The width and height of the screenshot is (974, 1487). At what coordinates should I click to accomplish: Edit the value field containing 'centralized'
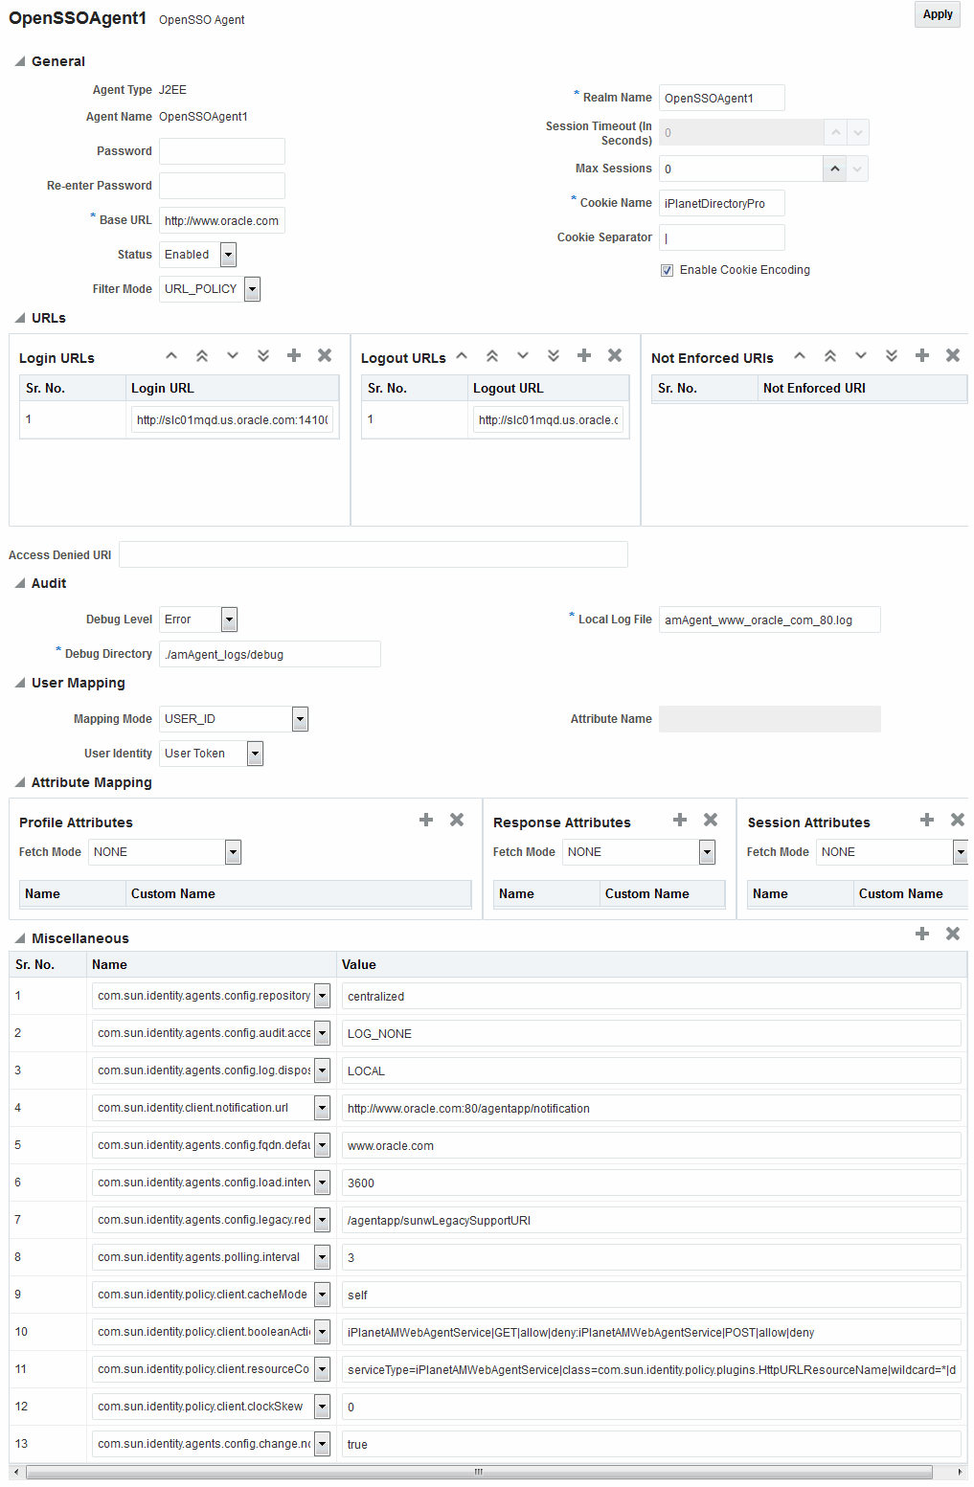point(651,996)
